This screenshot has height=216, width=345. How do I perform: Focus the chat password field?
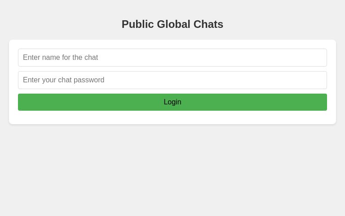tap(172, 80)
